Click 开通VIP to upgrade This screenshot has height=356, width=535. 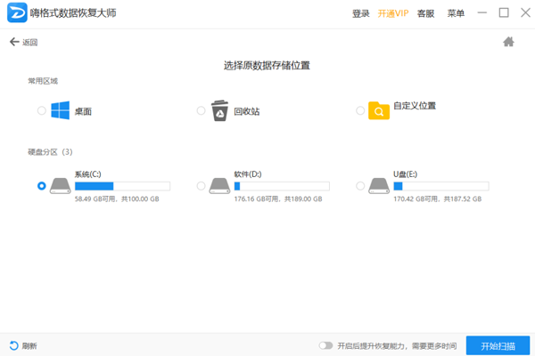point(393,13)
